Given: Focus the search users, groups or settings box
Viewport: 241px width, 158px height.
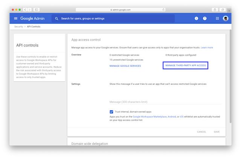Looking at the screenshot, I should tap(113, 18).
